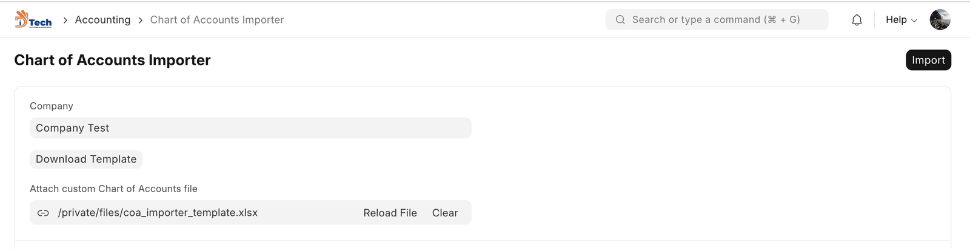
Task: Focus the search or type a command box
Action: click(721, 20)
